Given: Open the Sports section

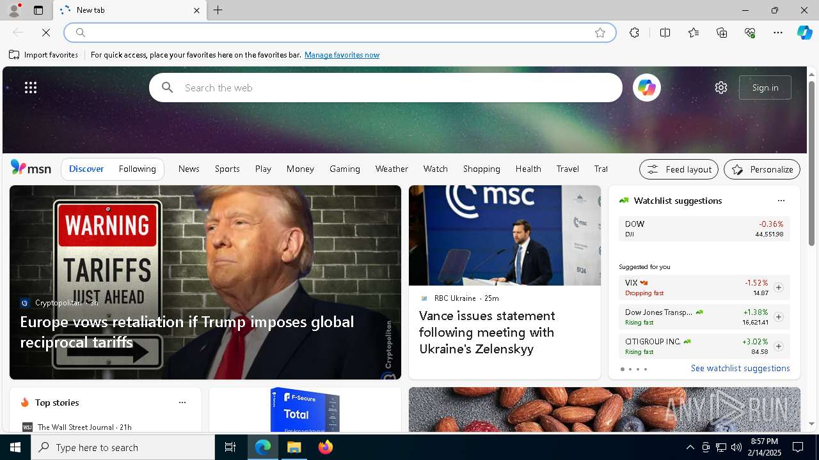Looking at the screenshot, I should (x=227, y=169).
